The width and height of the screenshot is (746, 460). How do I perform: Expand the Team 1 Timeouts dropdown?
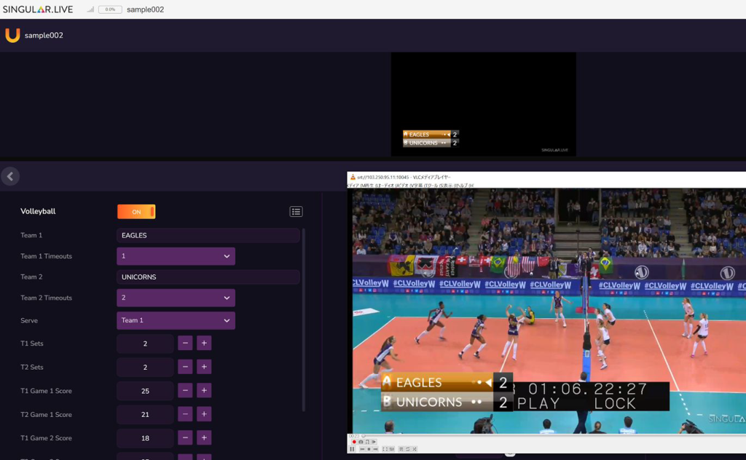tap(176, 256)
